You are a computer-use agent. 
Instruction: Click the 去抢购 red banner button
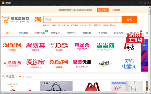pyautogui.click(x=135, y=40)
